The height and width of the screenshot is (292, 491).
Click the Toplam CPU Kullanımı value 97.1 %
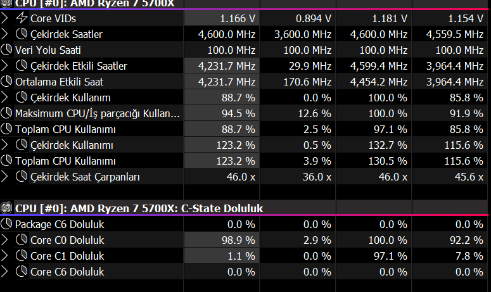click(x=390, y=129)
